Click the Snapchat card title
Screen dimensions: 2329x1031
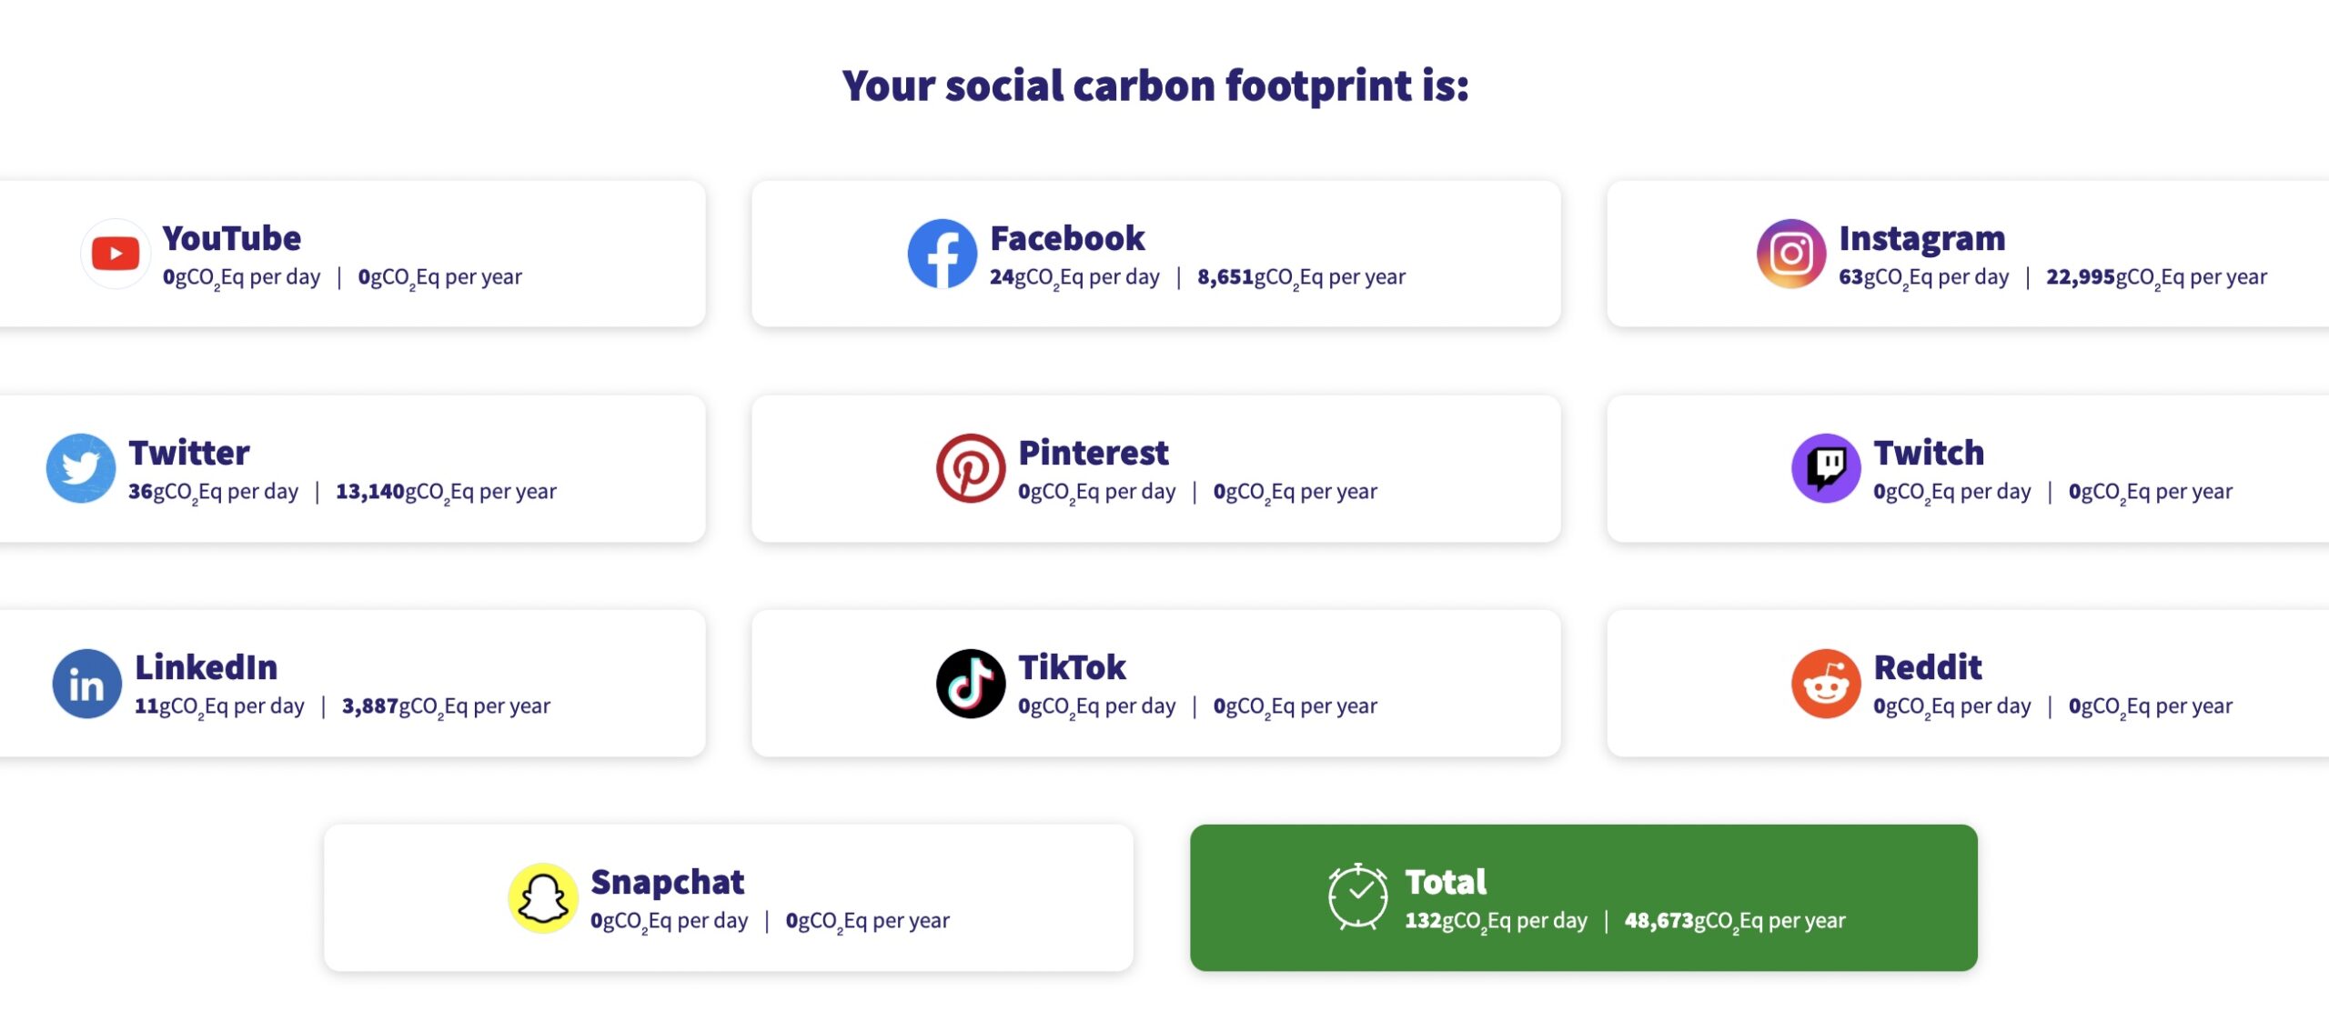pyautogui.click(x=667, y=882)
